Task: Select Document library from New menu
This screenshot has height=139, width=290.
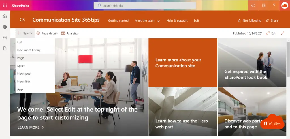Action: click(29, 50)
